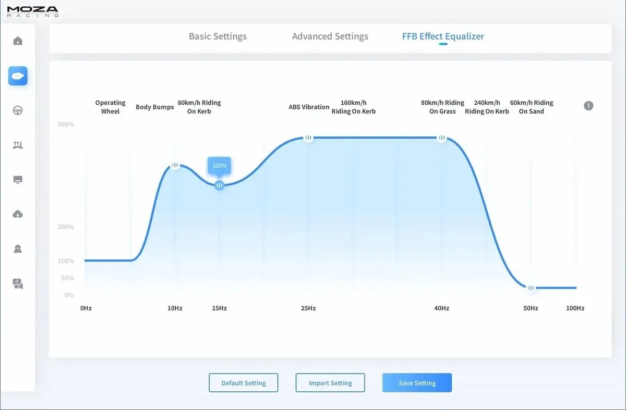The height and width of the screenshot is (410, 626).
Task: Select the 40Hz equalizer handle
Action: click(x=442, y=138)
